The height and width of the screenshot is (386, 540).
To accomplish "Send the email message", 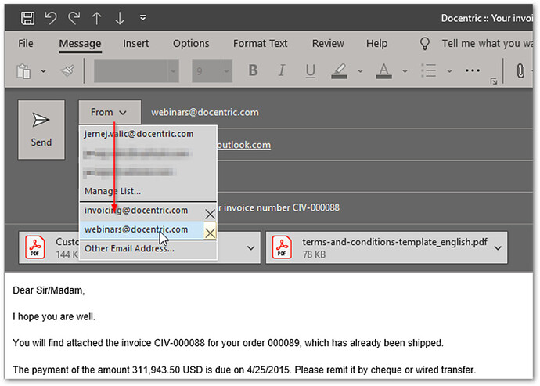I will tap(41, 129).
